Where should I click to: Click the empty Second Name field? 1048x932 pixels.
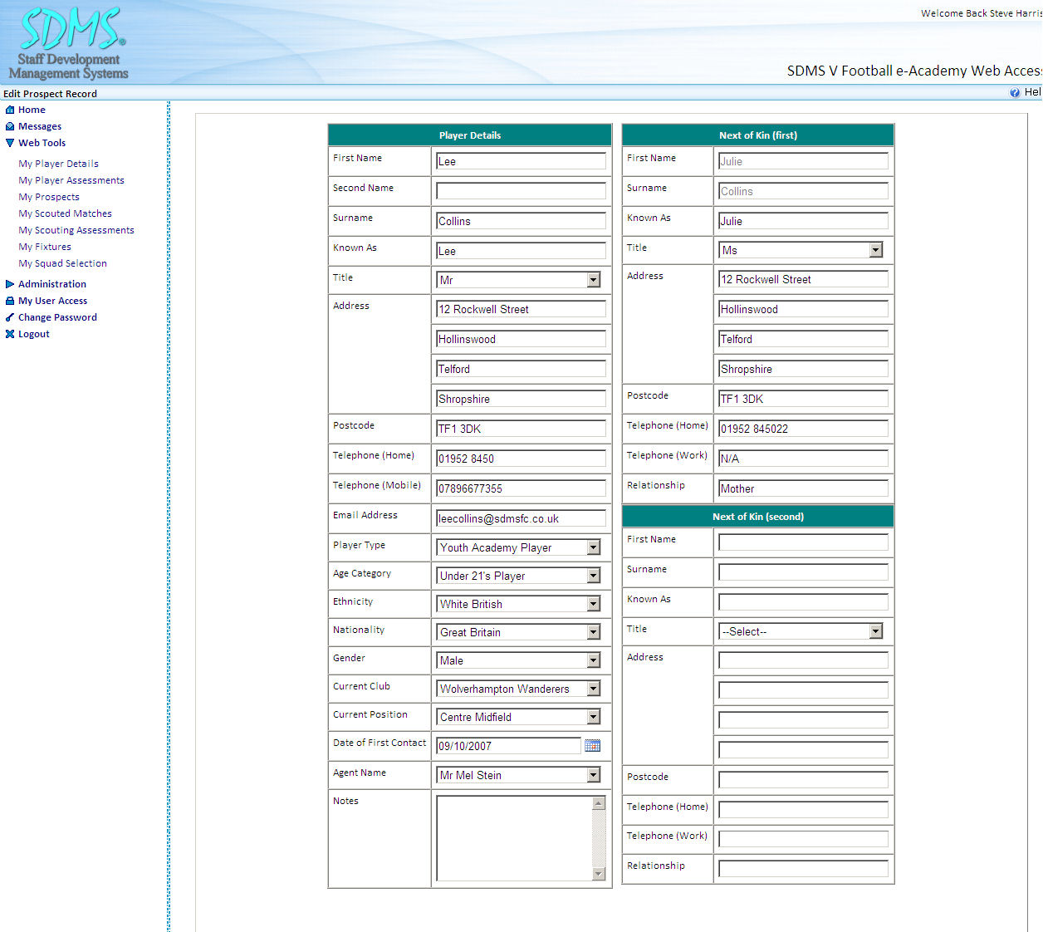(522, 191)
